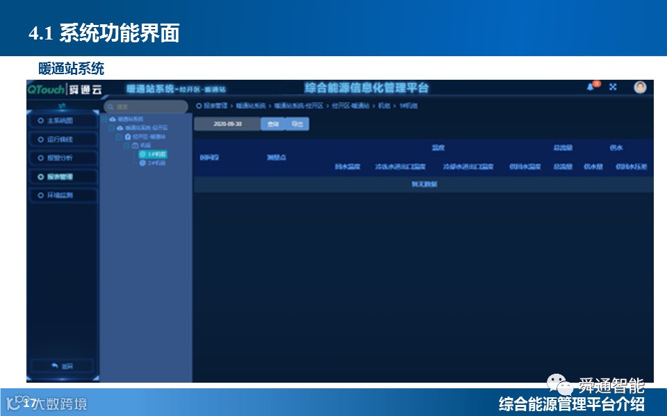This screenshot has width=667, height=416.
Task: Click breadcrumb link 机组
Action: pyautogui.click(x=384, y=105)
